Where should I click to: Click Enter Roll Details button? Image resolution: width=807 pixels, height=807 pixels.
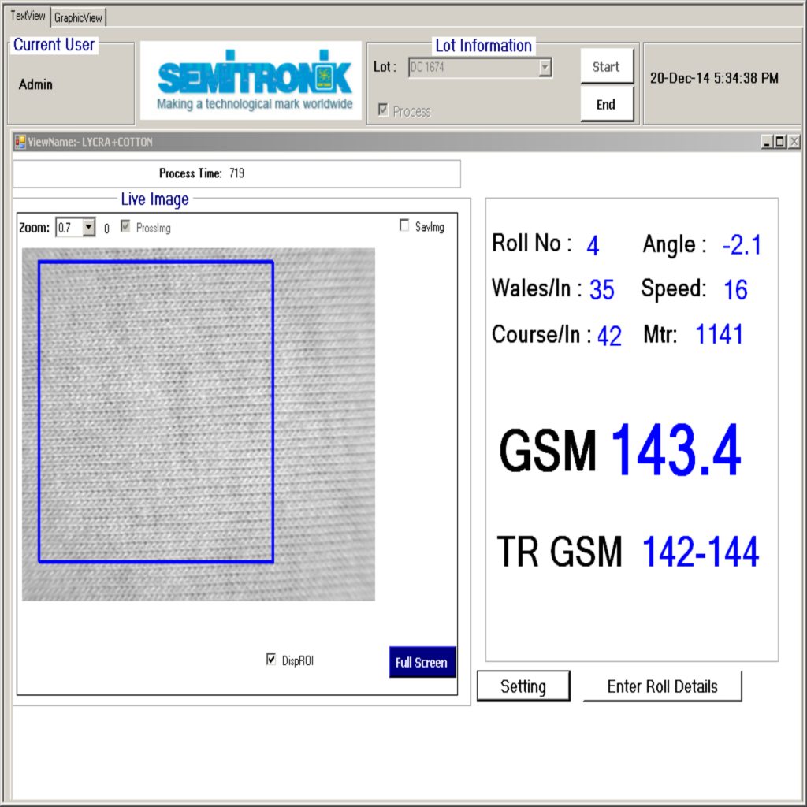662,686
